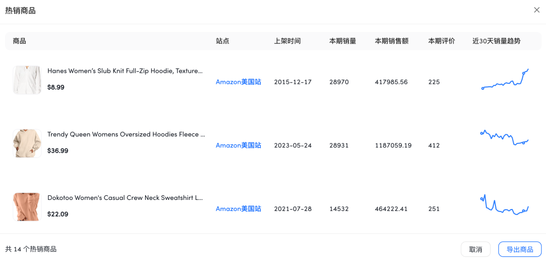Click Trendy Queen Womens Oversized Hoodies title
This screenshot has width=546, height=260.
point(126,135)
